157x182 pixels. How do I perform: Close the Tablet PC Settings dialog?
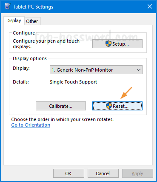150,6
